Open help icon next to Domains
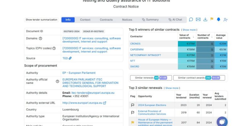Image resolution: width=252 pixels, height=126 pixels. coord(41,38)
